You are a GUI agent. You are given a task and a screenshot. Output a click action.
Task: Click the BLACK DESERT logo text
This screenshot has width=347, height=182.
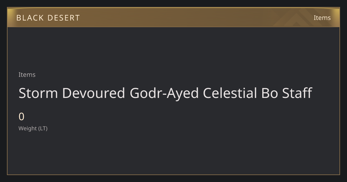pyautogui.click(x=48, y=18)
